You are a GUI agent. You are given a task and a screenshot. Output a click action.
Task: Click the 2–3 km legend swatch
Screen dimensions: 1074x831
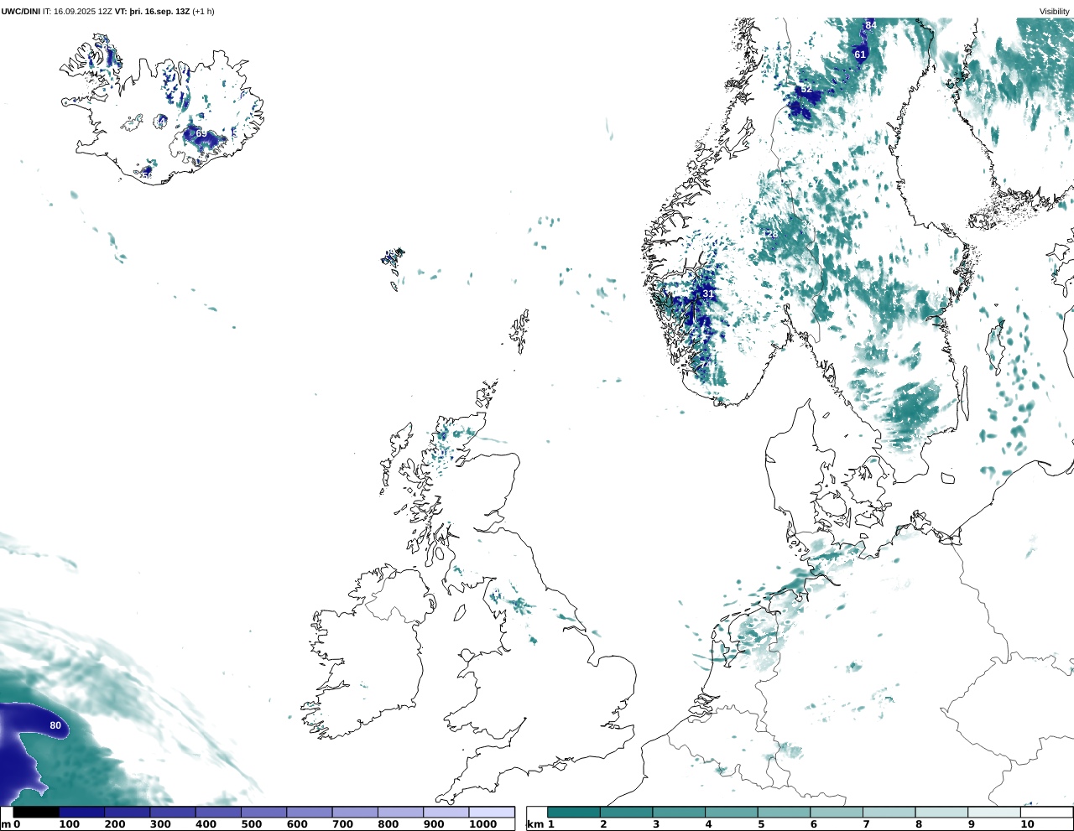point(626,812)
